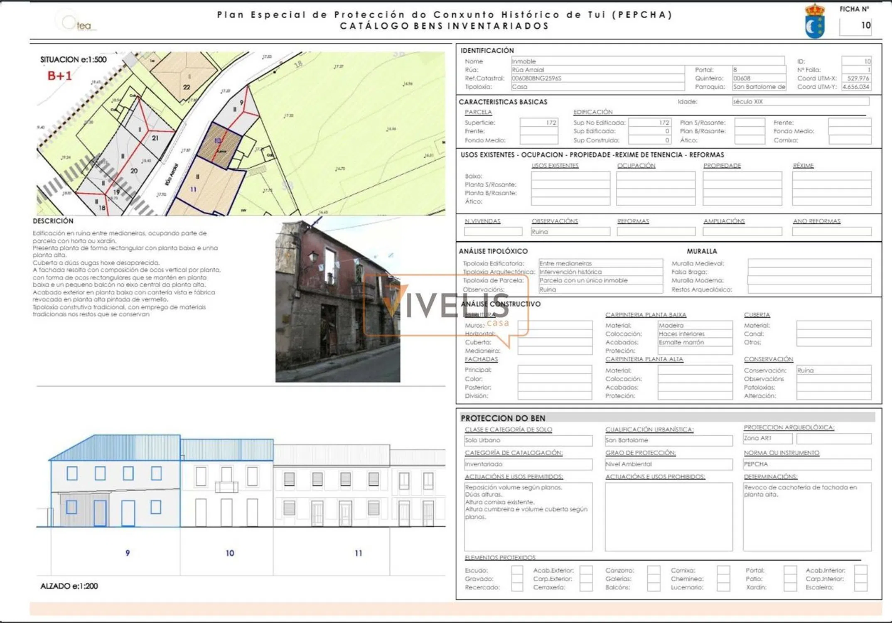Image resolution: width=892 pixels, height=623 pixels.
Task: Click the Ficha Nº box showing 10
Action: coord(855,26)
